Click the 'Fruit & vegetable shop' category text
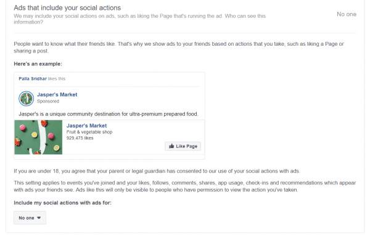Image resolution: width=370 pixels, height=235 pixels. coord(89,132)
